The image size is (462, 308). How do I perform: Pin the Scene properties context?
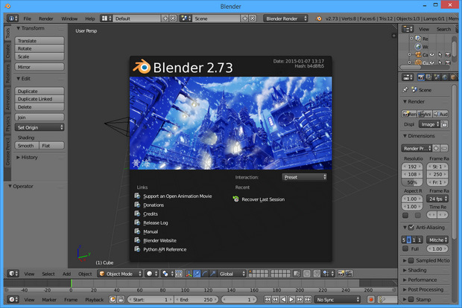[405, 90]
